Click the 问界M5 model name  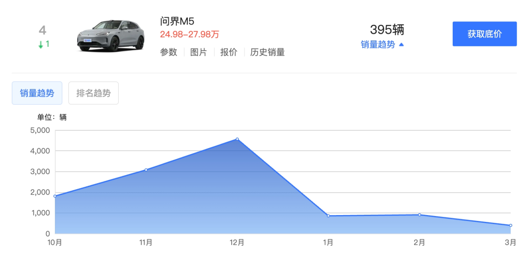[177, 21]
